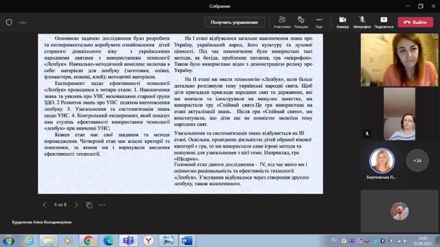This screenshot has width=440, height=247.
Task: Switch to Microsoft Teams on the taskbar
Action: (x=129, y=241)
